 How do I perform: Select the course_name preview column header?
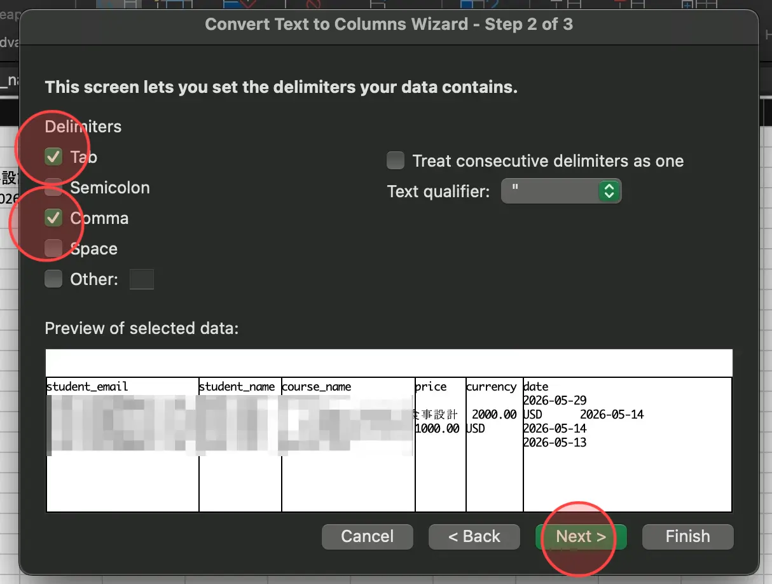[x=317, y=387]
